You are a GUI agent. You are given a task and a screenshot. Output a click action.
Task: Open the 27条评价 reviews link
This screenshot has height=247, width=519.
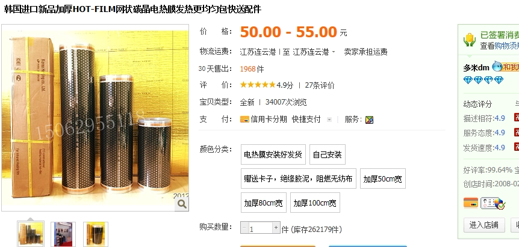pyautogui.click(x=320, y=85)
